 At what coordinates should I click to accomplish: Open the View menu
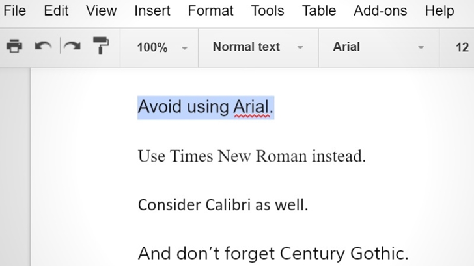coord(102,11)
